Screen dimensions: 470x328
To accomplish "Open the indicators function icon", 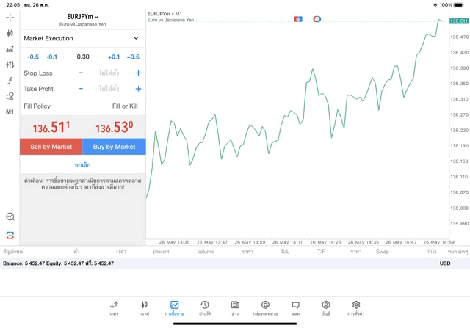I will pyautogui.click(x=10, y=81).
